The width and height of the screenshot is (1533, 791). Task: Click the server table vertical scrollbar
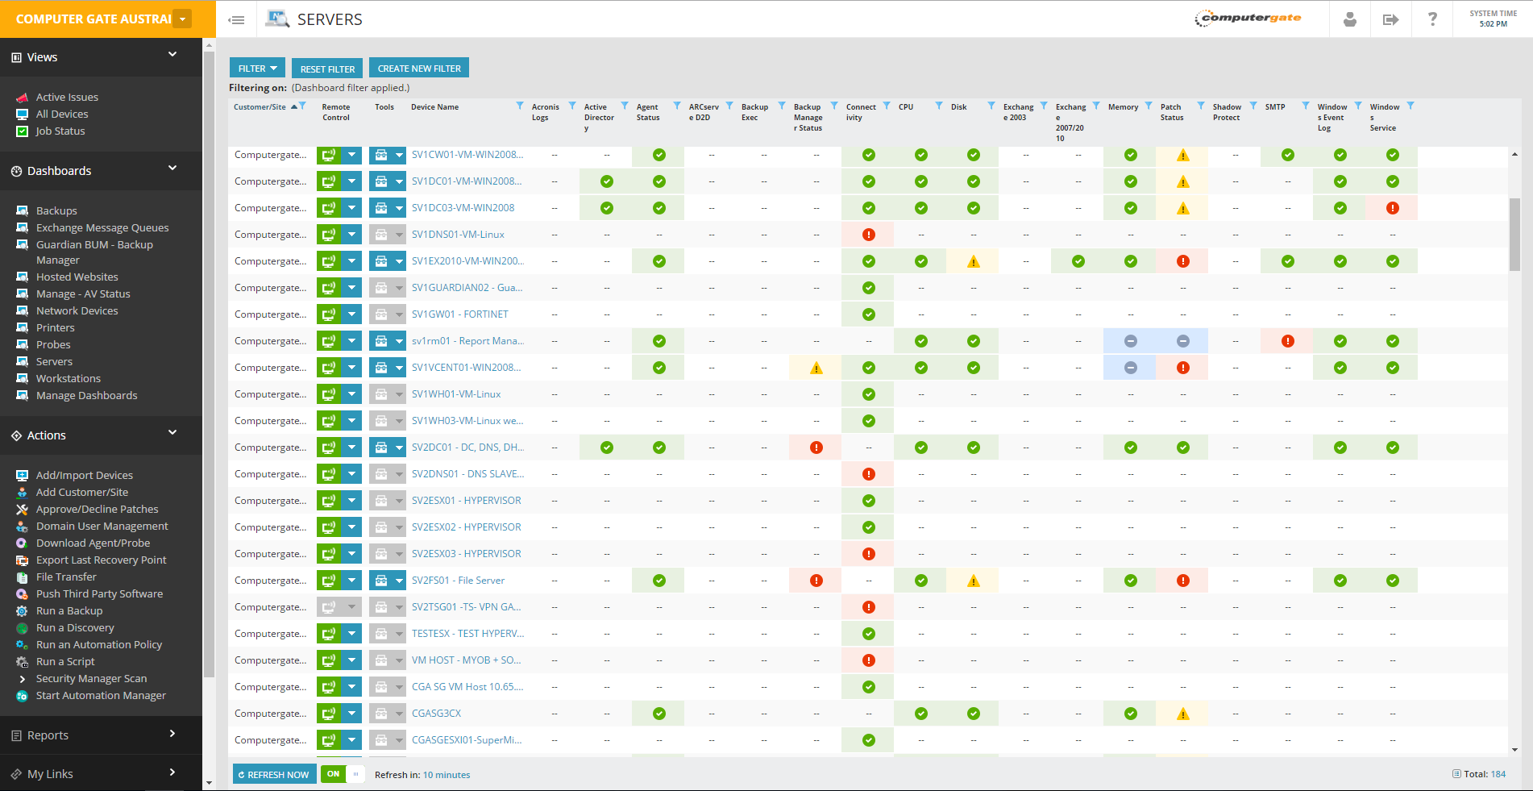click(1514, 234)
